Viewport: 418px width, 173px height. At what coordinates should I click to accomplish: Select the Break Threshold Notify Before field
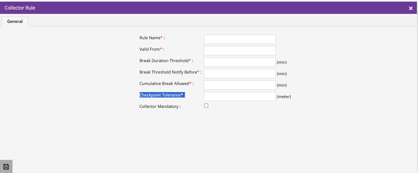pos(239,74)
